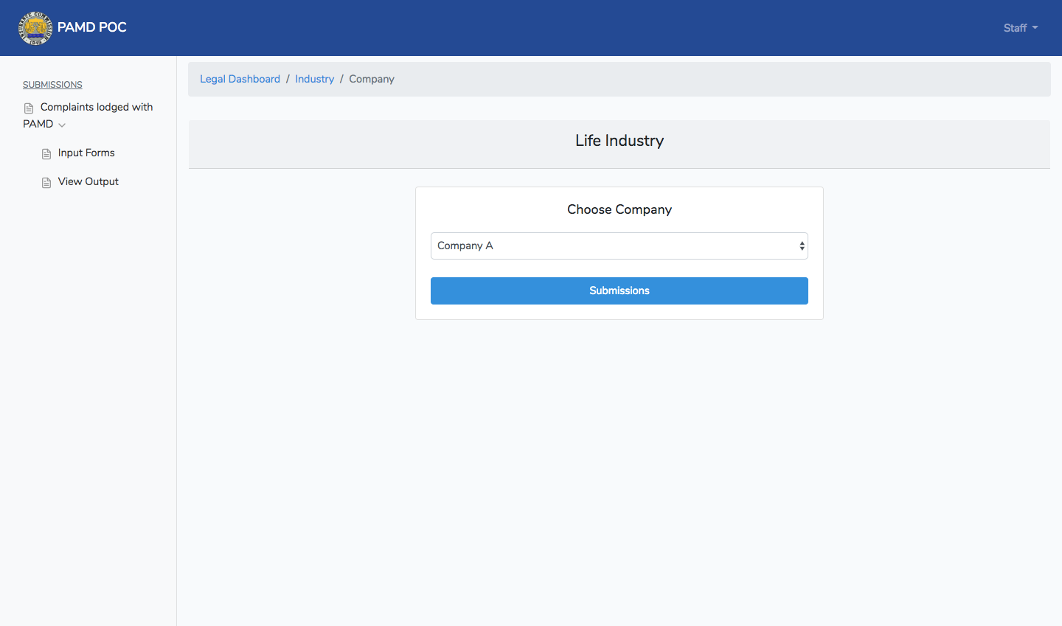Click the Life Industry heading
The width and height of the screenshot is (1062, 626).
click(x=619, y=141)
